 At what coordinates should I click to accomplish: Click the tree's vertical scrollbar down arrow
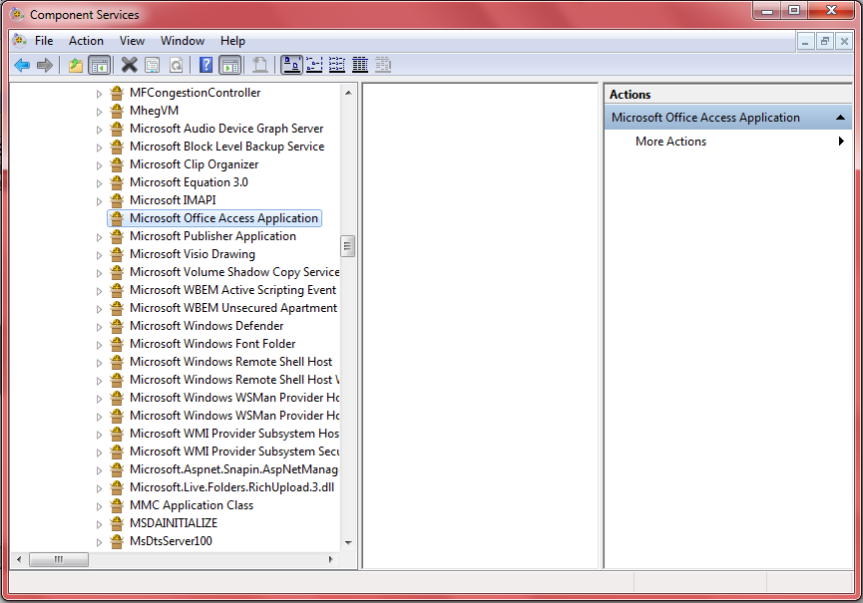[348, 542]
